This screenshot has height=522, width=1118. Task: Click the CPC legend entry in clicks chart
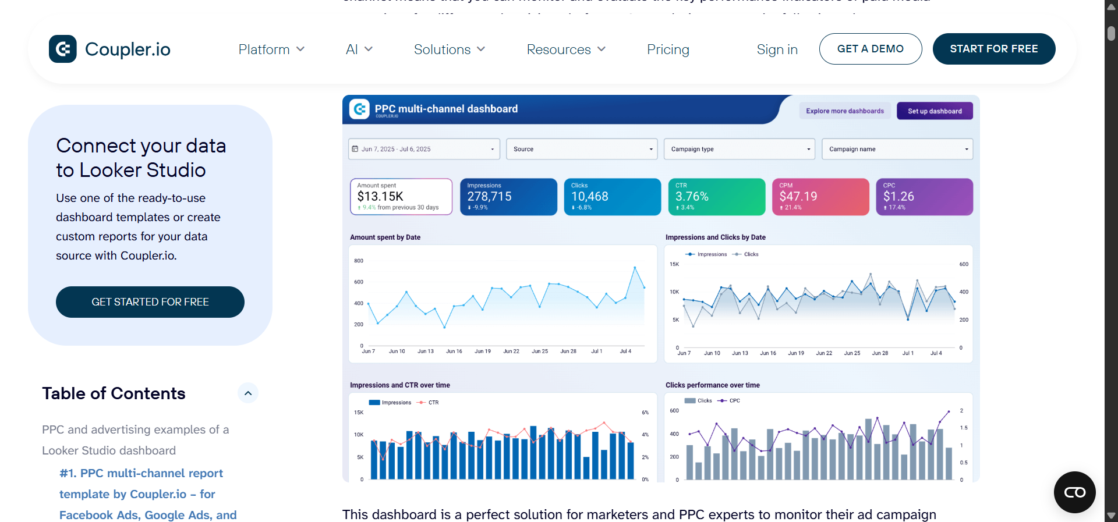point(729,401)
